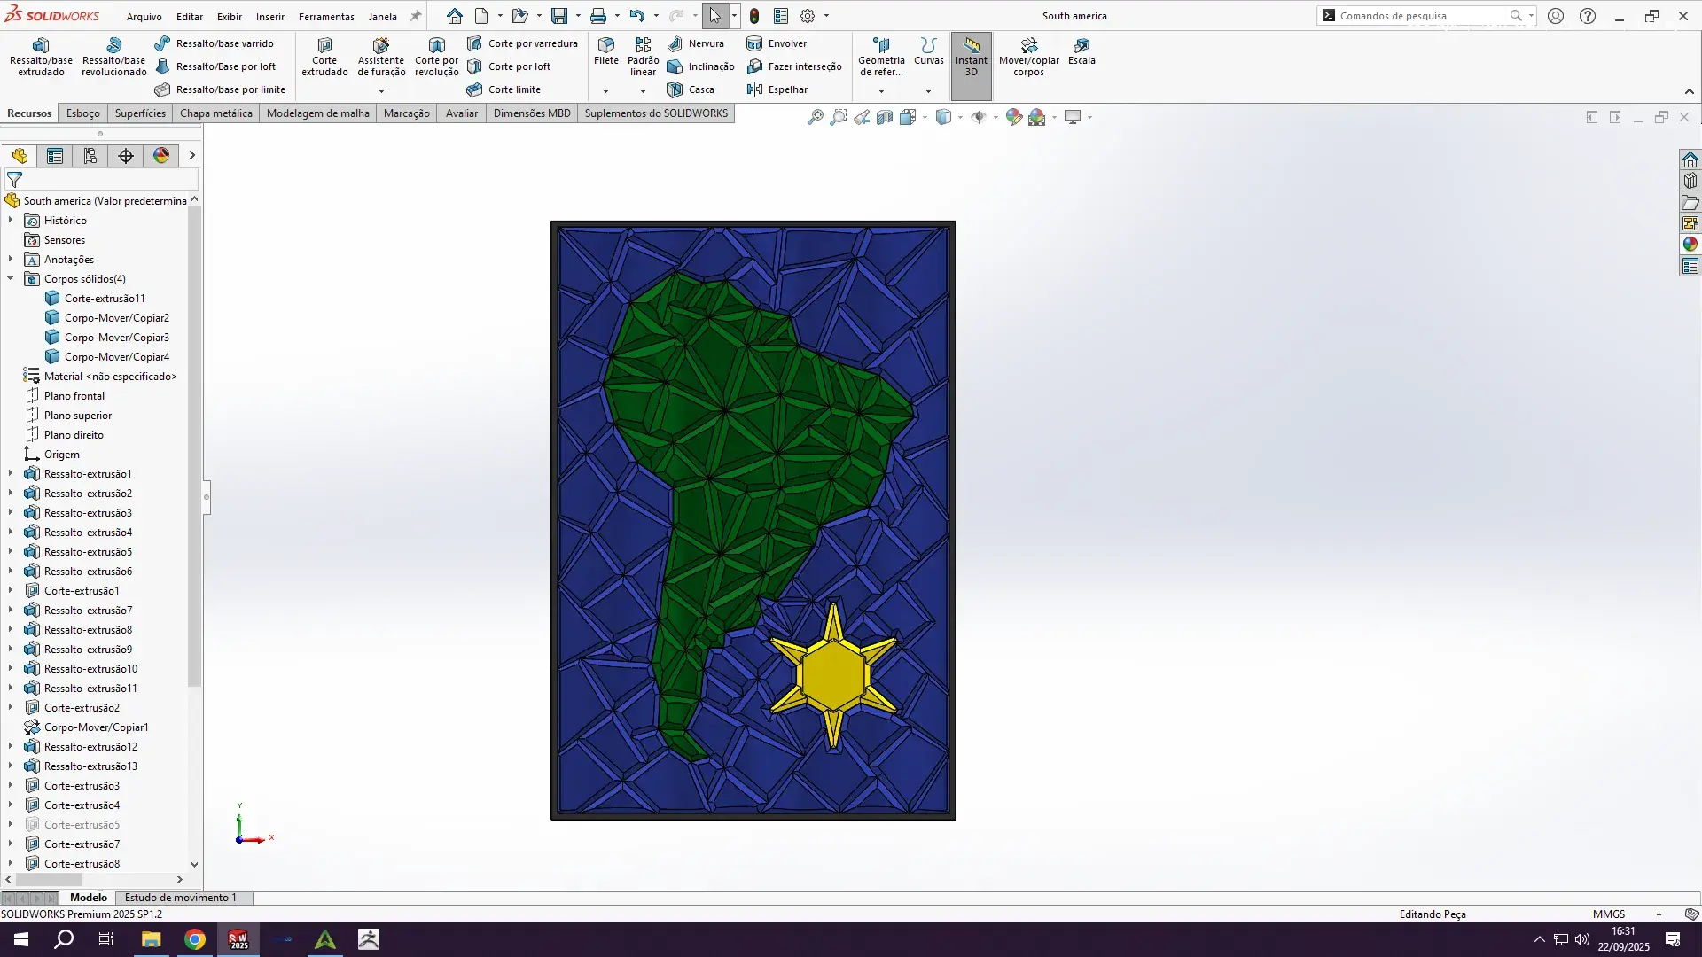This screenshot has width=1702, height=957.
Task: Switch to the Chapa metálica tab
Action: pos(216,113)
